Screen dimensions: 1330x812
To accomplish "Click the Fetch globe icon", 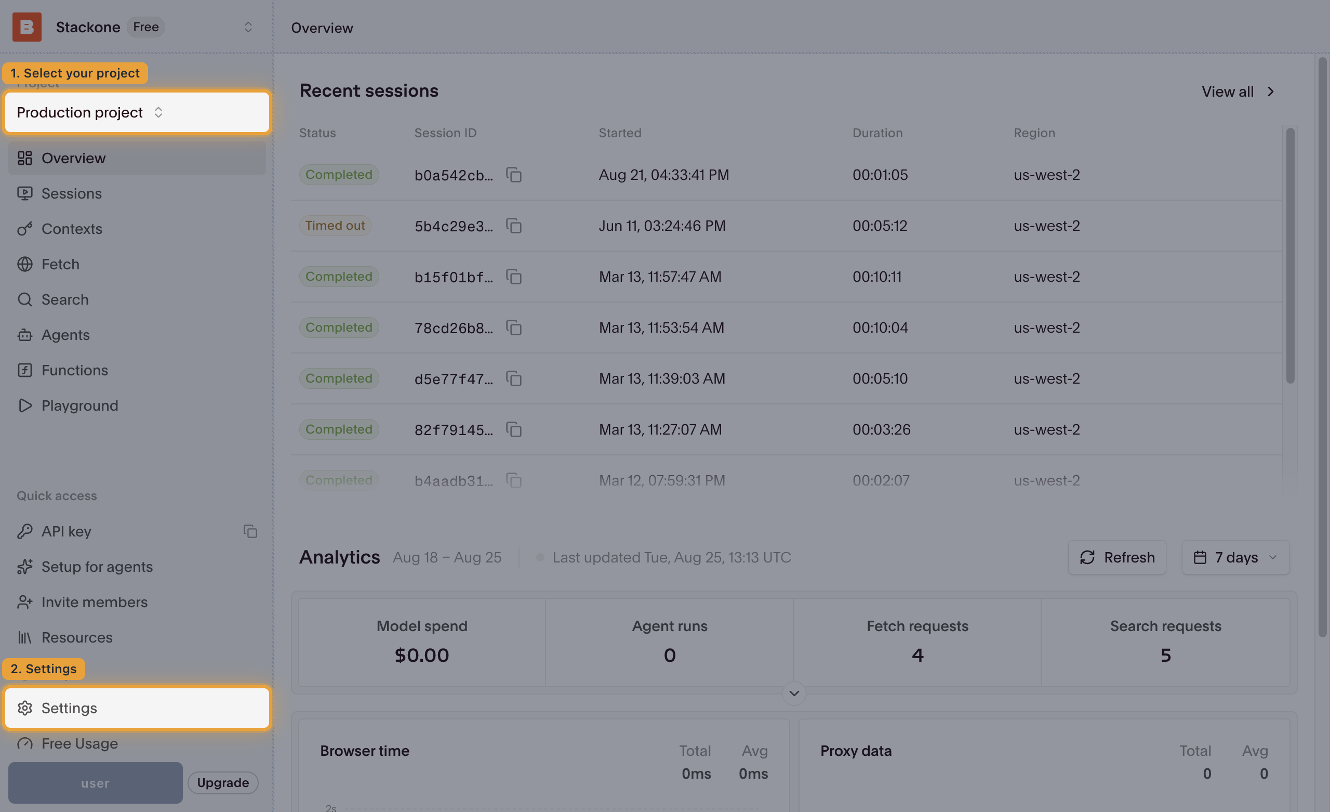I will [25, 264].
